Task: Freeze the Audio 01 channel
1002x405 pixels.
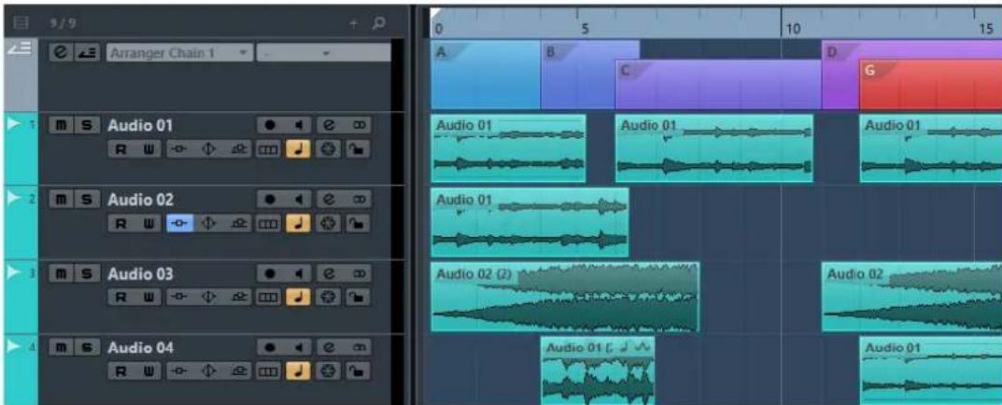Action: click(331, 149)
